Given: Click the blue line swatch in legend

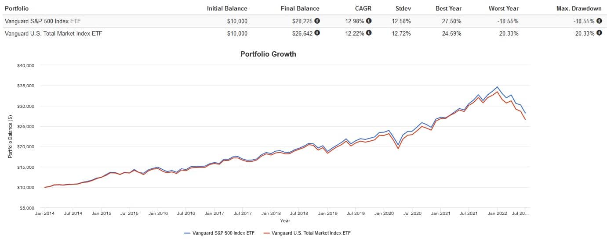Looking at the screenshot, I should [x=188, y=233].
